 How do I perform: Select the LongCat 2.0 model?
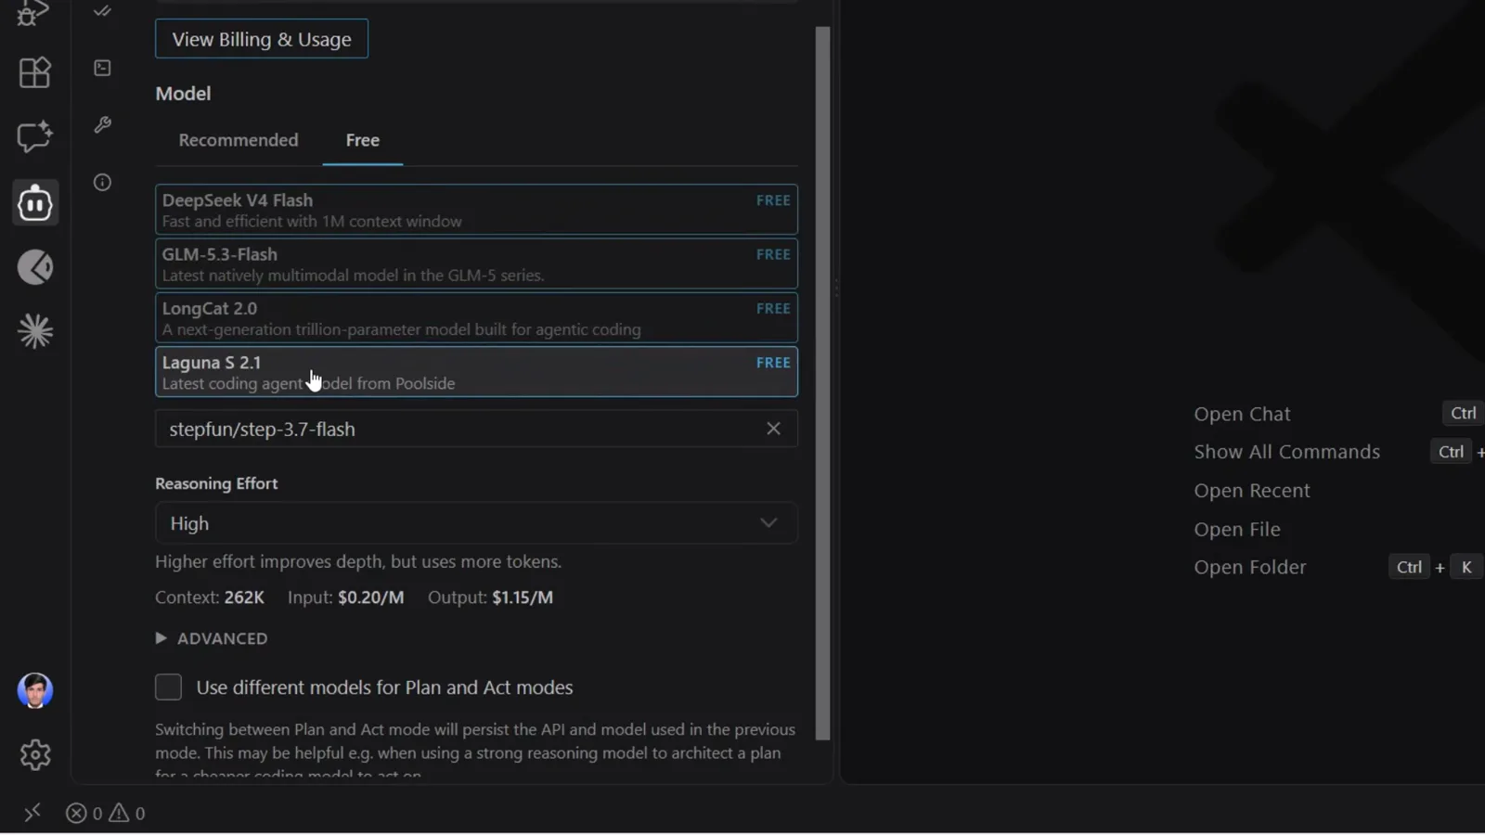coord(476,318)
